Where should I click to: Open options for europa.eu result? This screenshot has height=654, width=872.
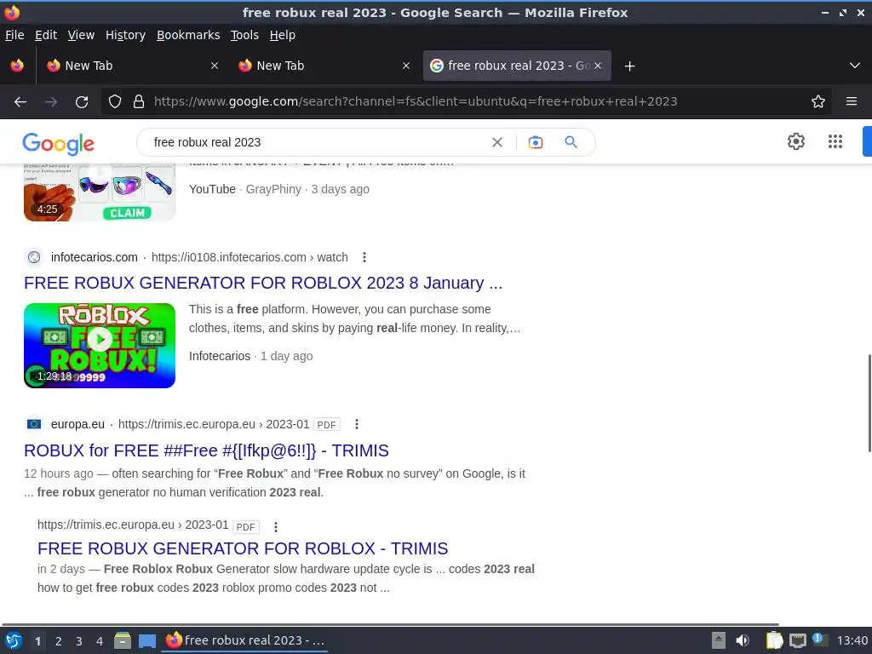pyautogui.click(x=357, y=424)
